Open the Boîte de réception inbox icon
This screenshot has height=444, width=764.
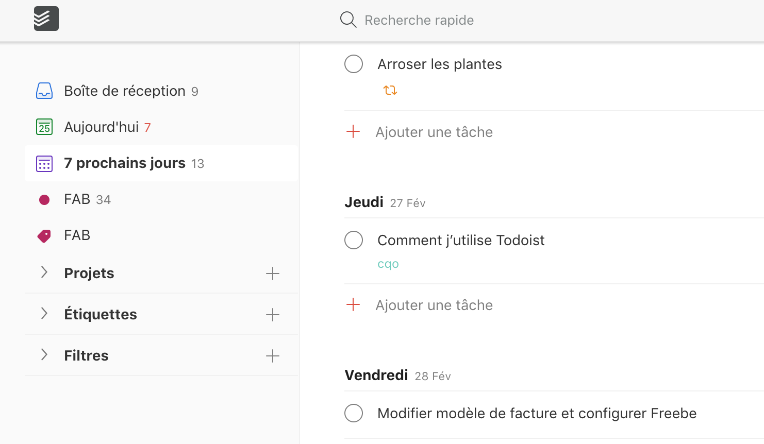coord(44,91)
